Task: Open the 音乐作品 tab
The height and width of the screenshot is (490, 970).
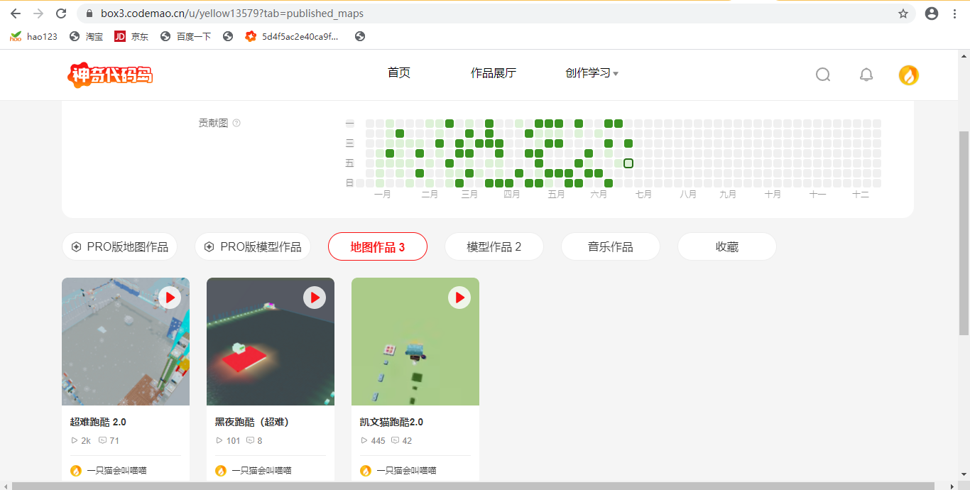Action: pyautogui.click(x=611, y=246)
